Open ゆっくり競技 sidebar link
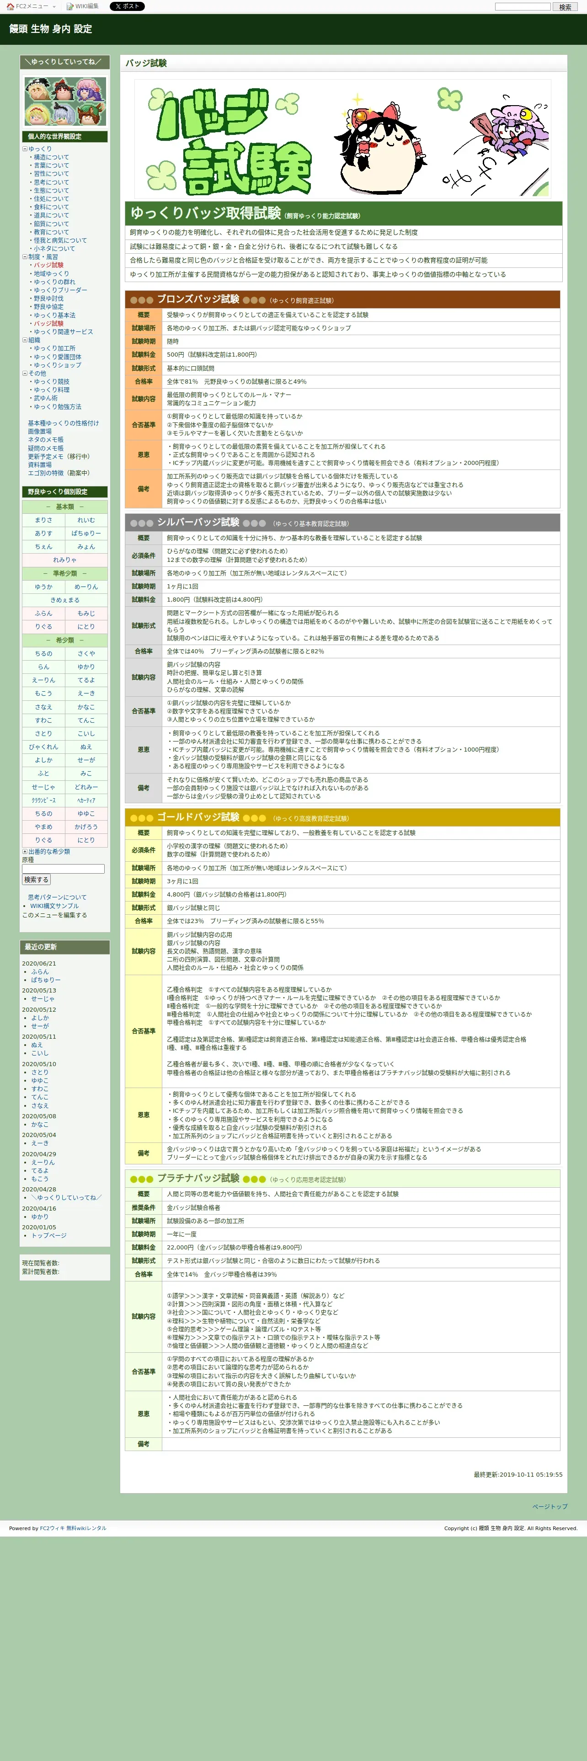Screen dimensions: 587x1761 pyautogui.click(x=51, y=381)
